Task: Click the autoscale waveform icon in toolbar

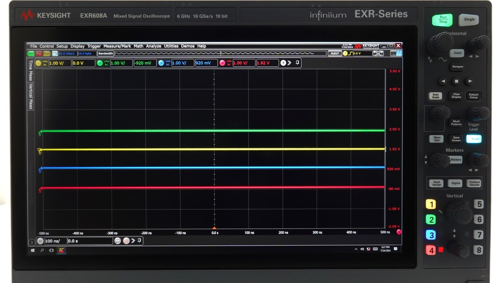Action: tap(55, 54)
